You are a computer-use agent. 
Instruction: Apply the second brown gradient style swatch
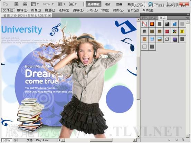pos(160,32)
